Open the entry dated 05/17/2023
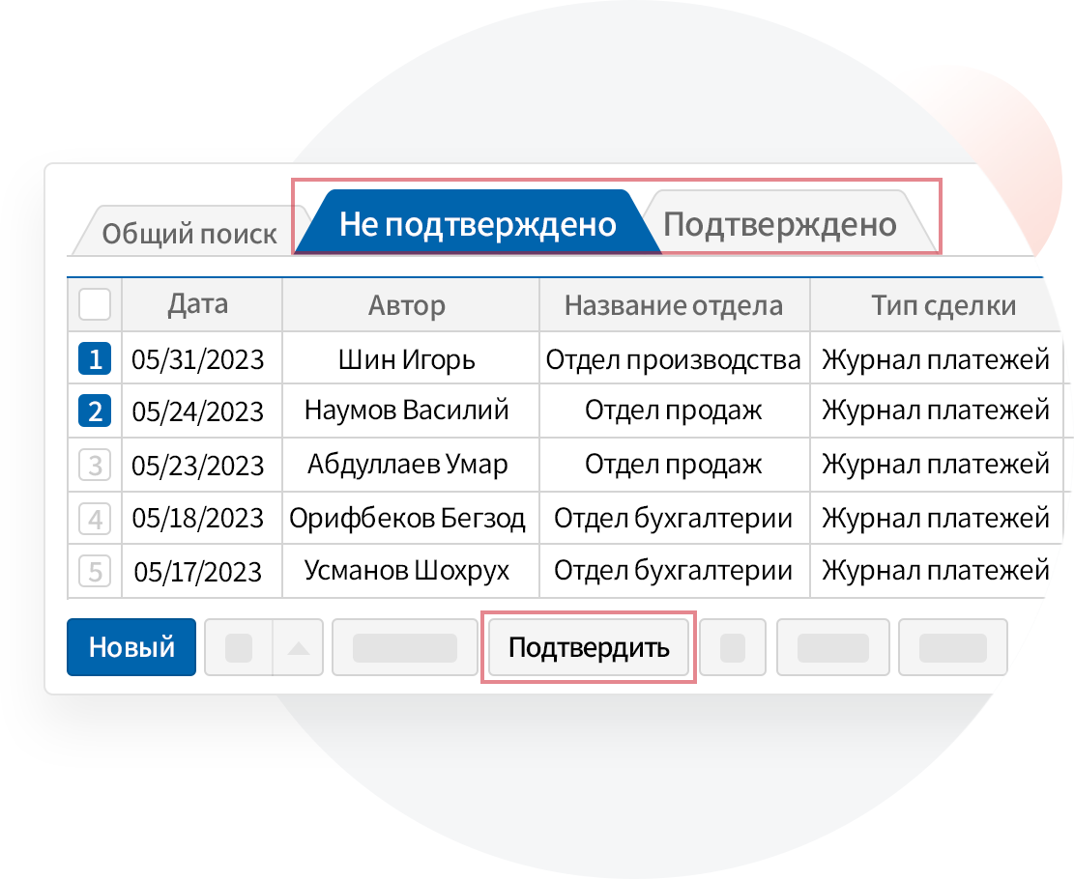The width and height of the screenshot is (1074, 879). coord(198,571)
